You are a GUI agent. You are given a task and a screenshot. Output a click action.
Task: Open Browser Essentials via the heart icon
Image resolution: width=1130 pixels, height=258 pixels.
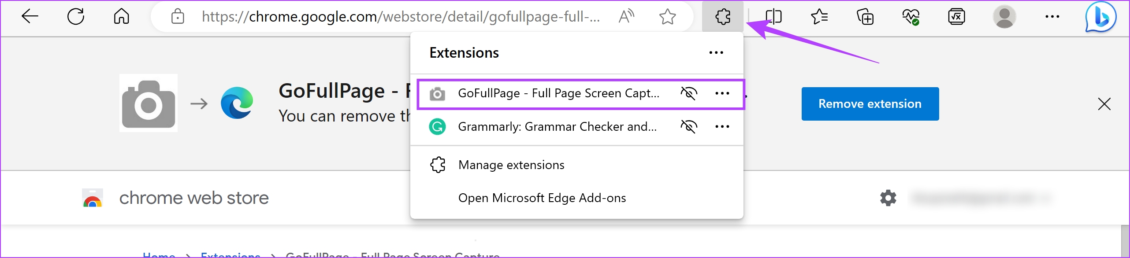(x=911, y=17)
